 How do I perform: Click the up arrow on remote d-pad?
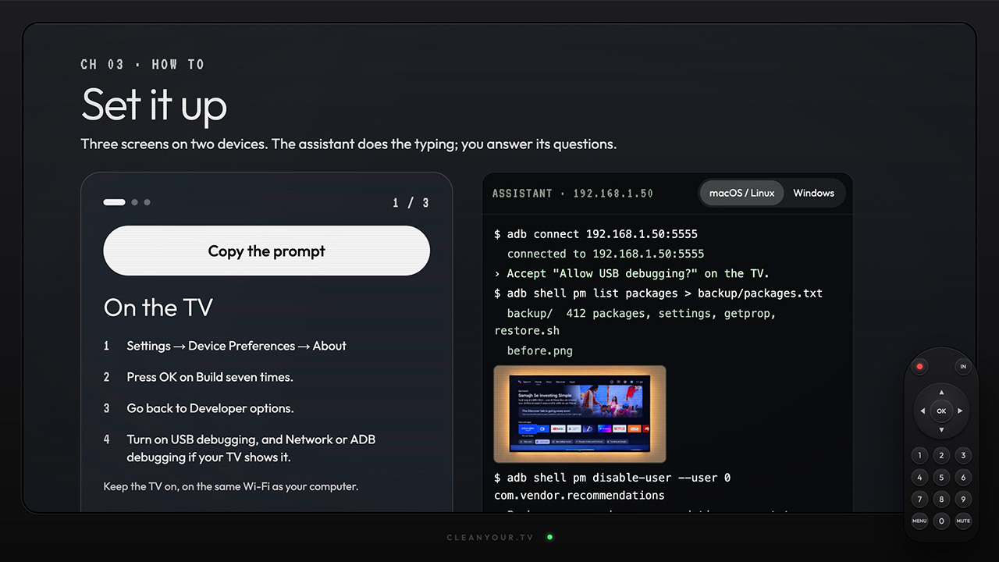click(x=941, y=392)
